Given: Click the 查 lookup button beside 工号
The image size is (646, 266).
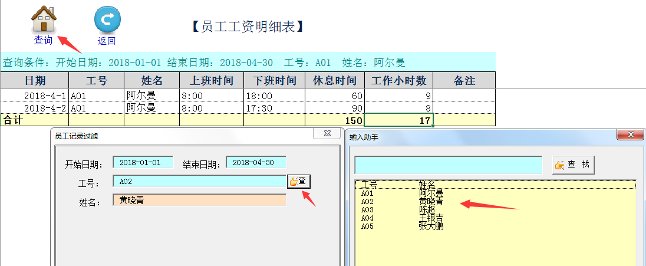Looking at the screenshot, I should [x=299, y=181].
